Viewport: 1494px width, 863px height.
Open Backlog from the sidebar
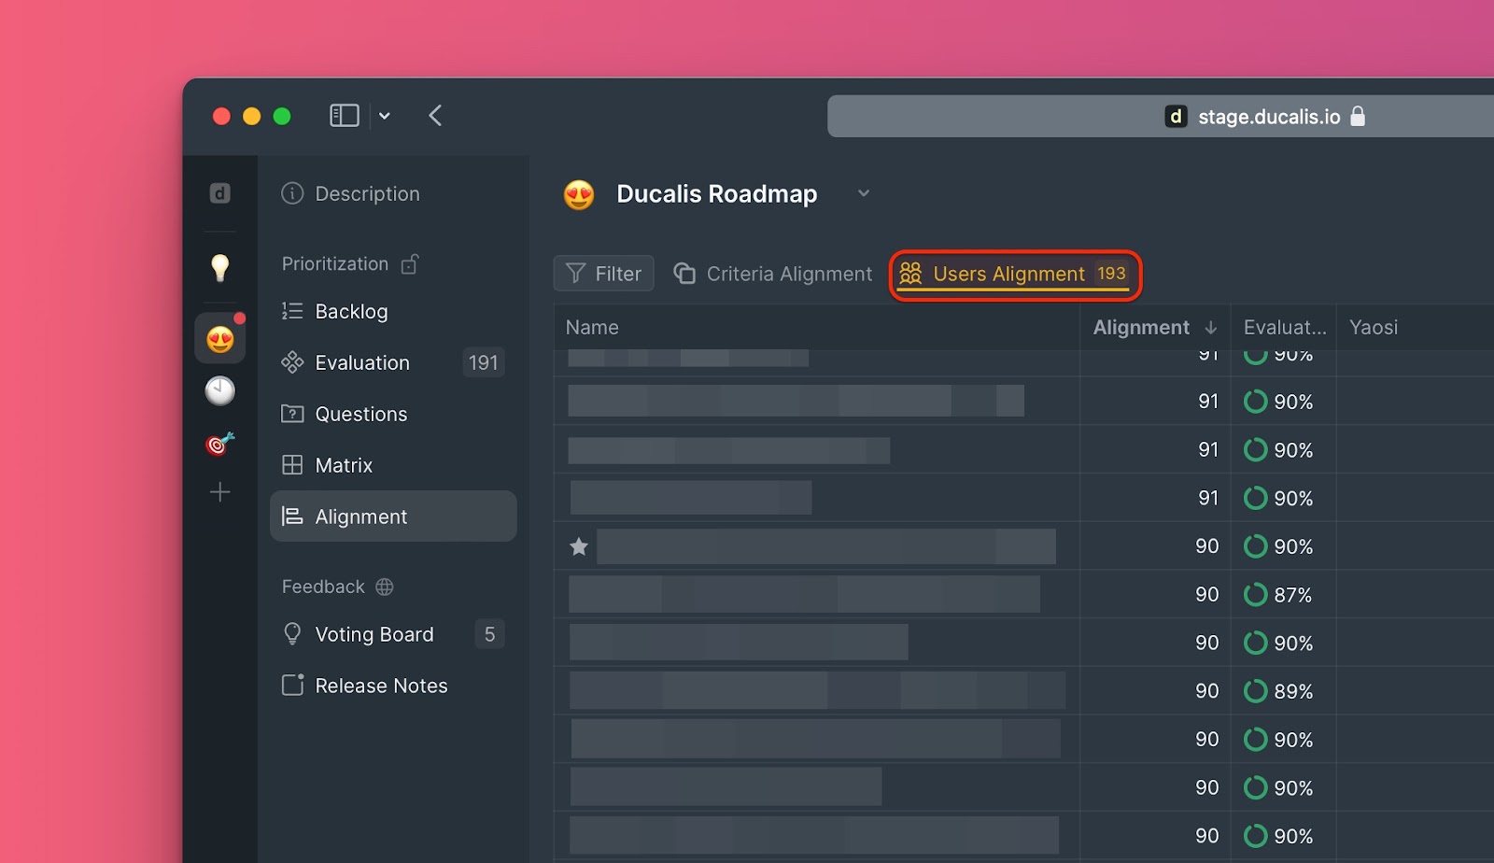[x=352, y=311]
